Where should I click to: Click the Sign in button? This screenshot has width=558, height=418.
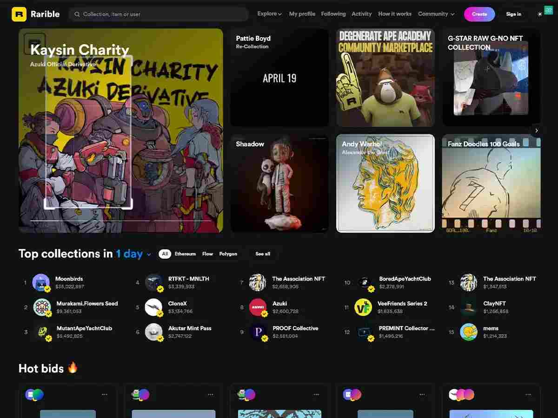pyautogui.click(x=513, y=14)
